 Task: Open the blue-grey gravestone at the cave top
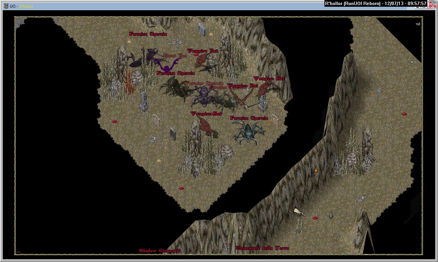[x=202, y=29]
